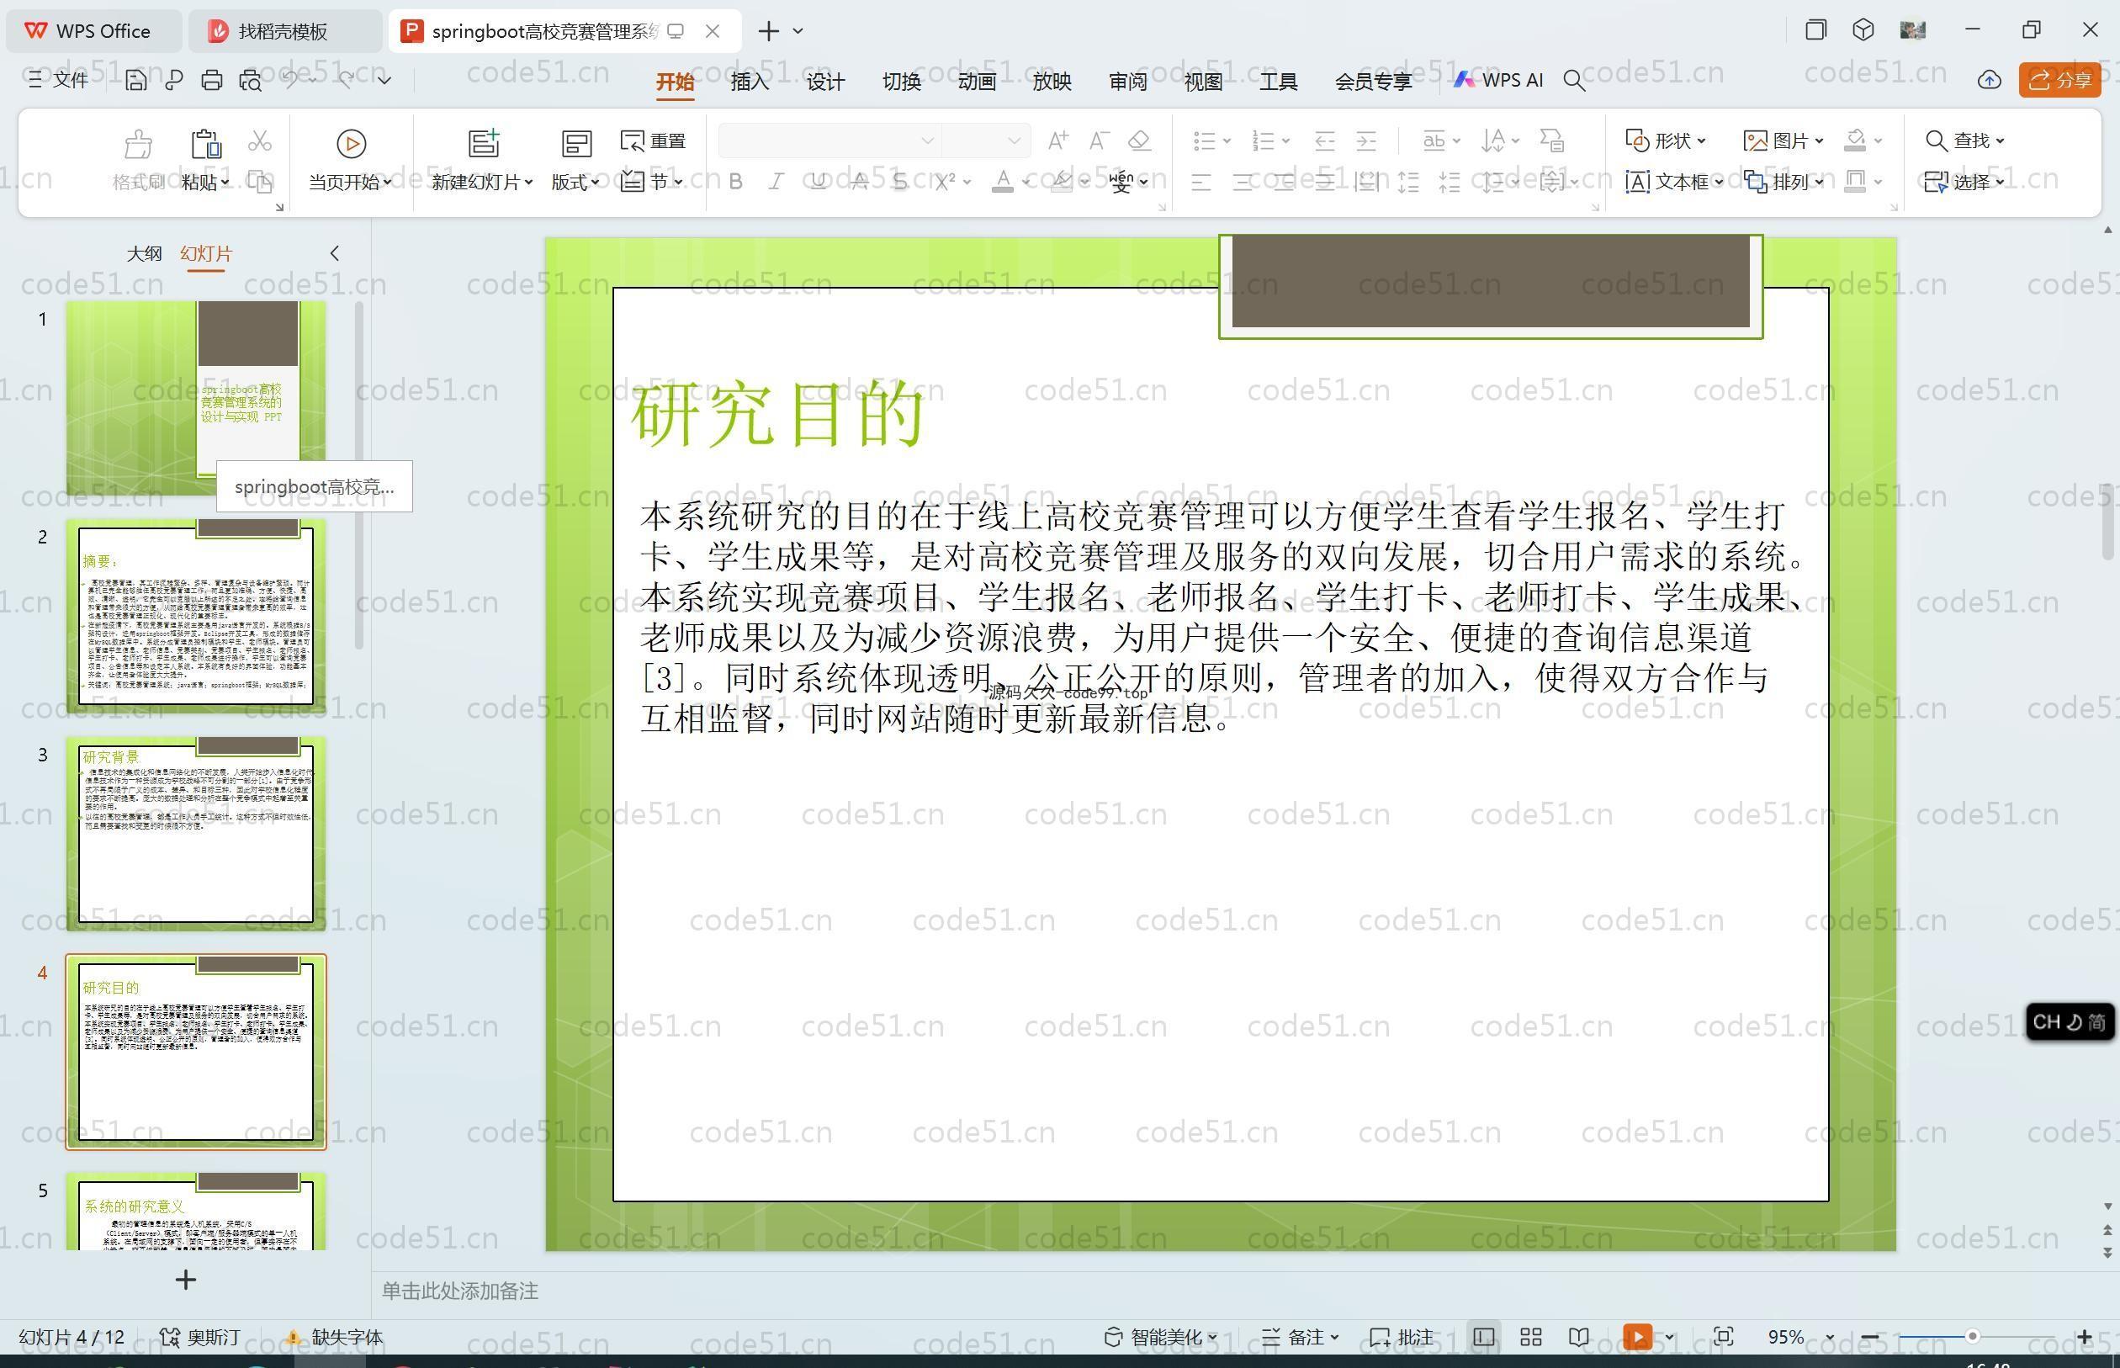Click Increase Indent icon
The image size is (2120, 1368).
[1366, 141]
